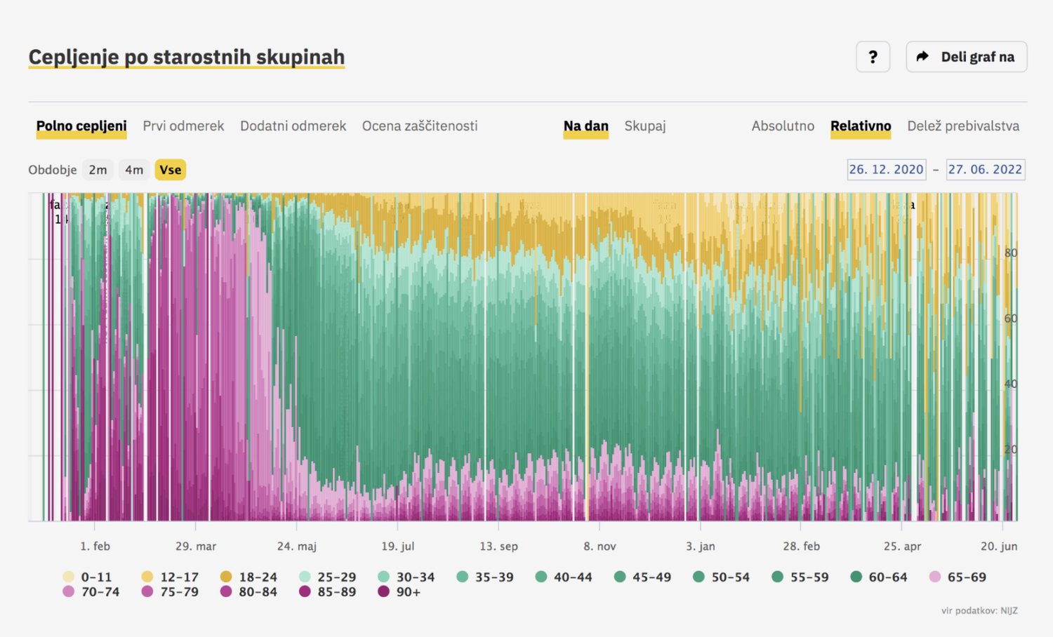Click the share arrow icon
Viewport: 1053px width, 637px height.
tap(922, 57)
